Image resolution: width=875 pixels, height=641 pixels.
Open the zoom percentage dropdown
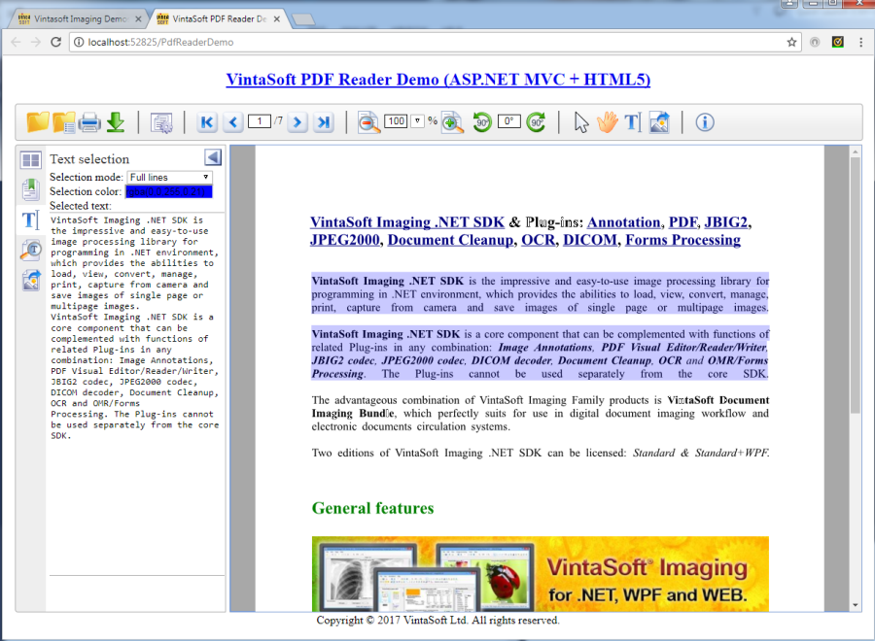(417, 121)
